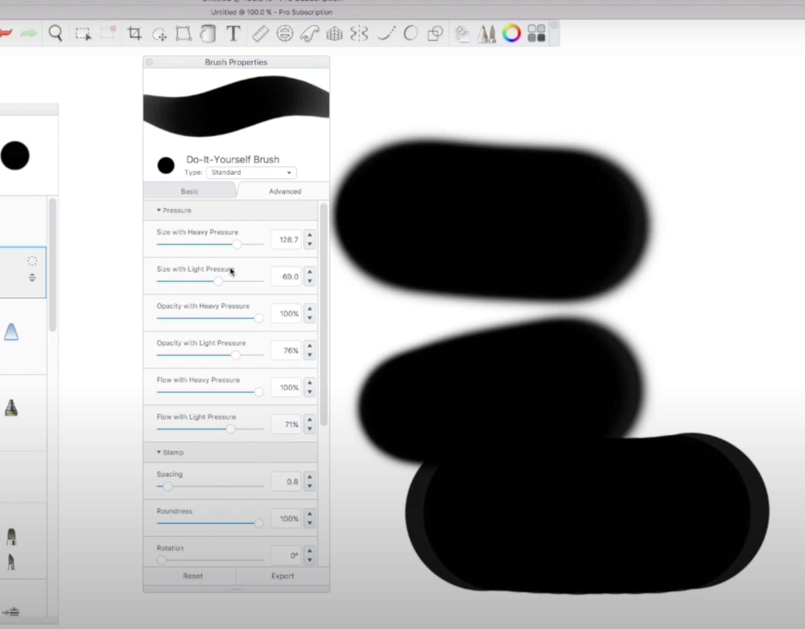Click the rectangular Selection tool
Screen dimensions: 805x629
(83, 33)
